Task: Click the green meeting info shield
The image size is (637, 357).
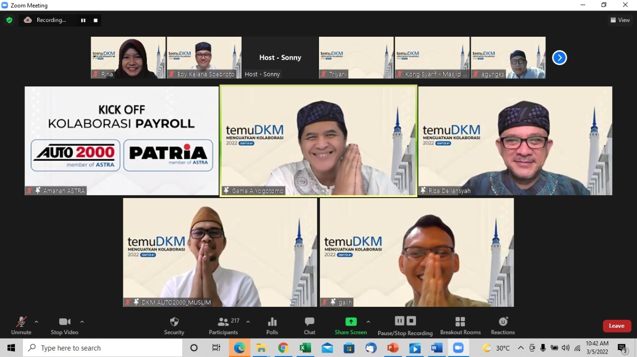Action: (x=9, y=20)
